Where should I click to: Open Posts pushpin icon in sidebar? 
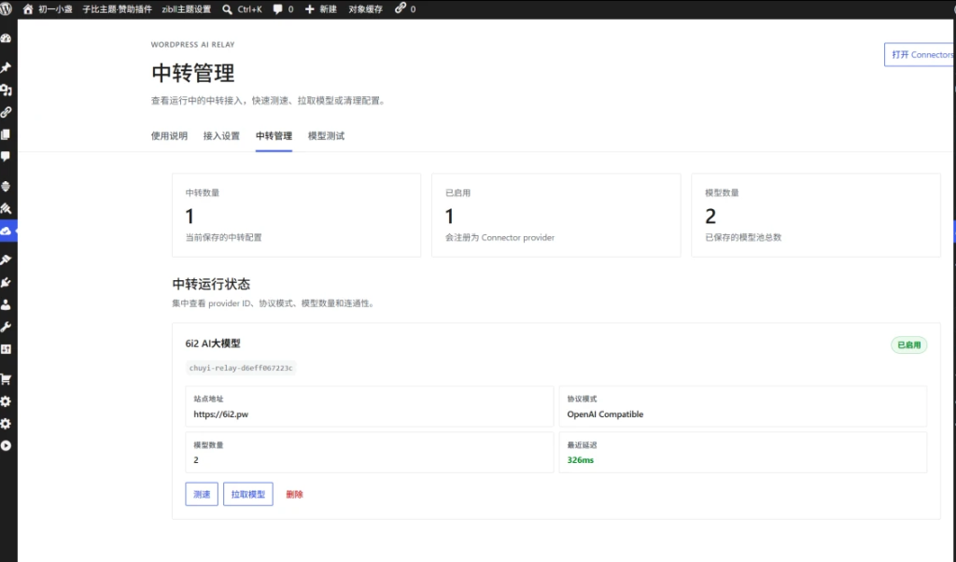coord(7,67)
